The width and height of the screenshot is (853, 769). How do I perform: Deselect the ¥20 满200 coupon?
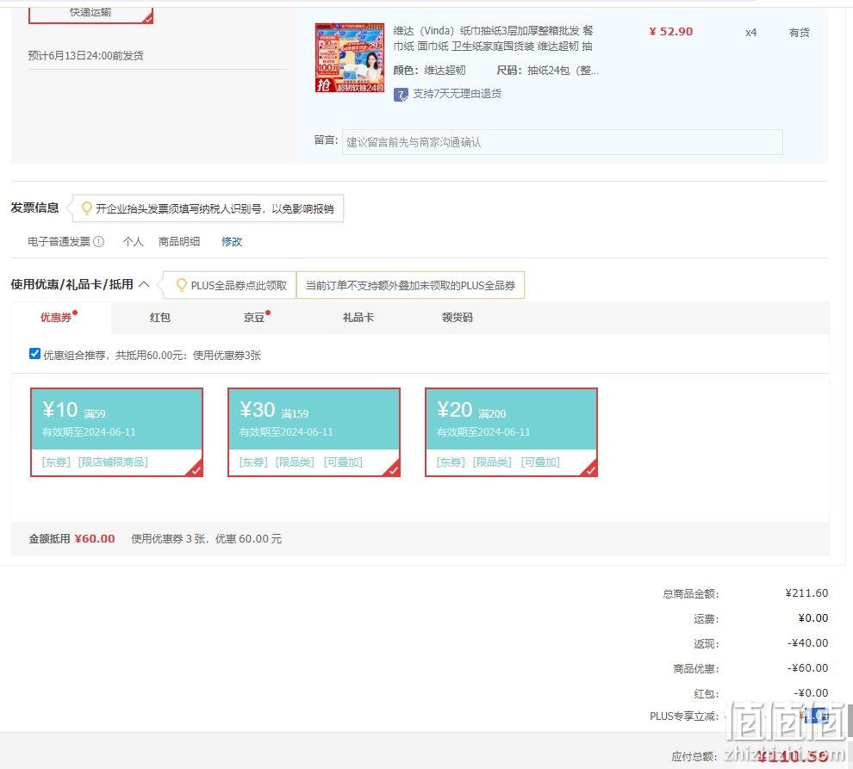coord(511,432)
